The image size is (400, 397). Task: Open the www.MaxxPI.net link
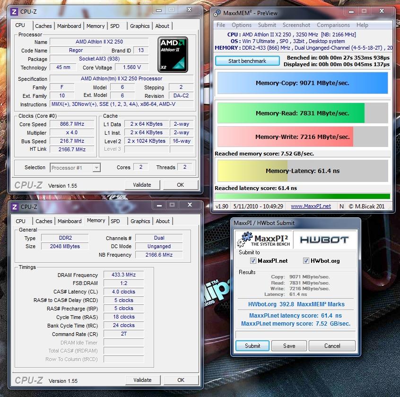[311, 206]
